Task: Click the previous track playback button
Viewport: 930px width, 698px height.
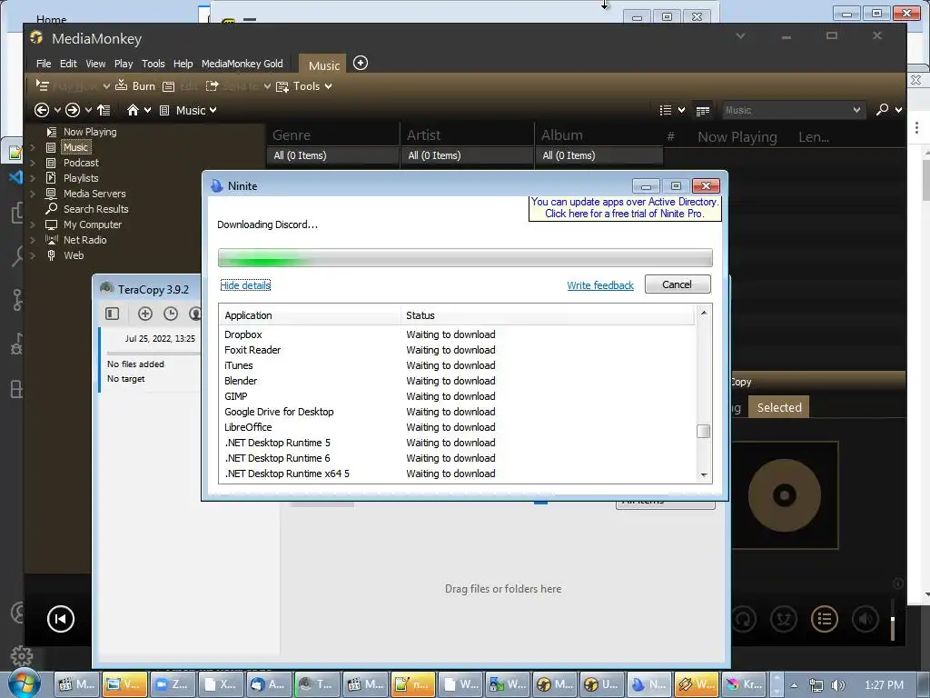Action: coord(61,619)
